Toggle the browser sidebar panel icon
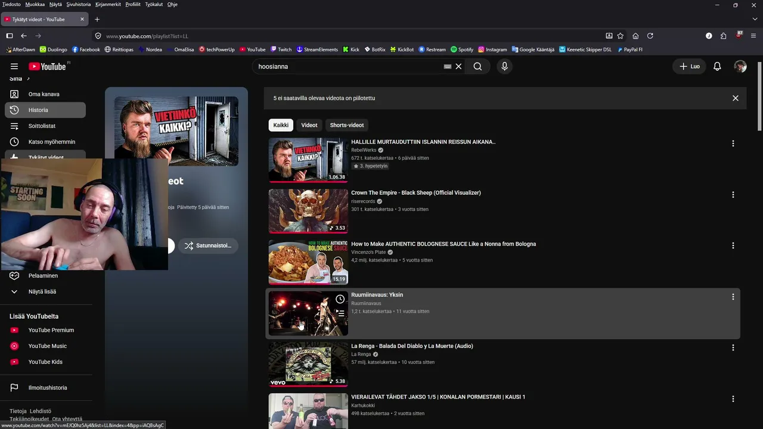Image resolution: width=763 pixels, height=429 pixels. pos(10,36)
